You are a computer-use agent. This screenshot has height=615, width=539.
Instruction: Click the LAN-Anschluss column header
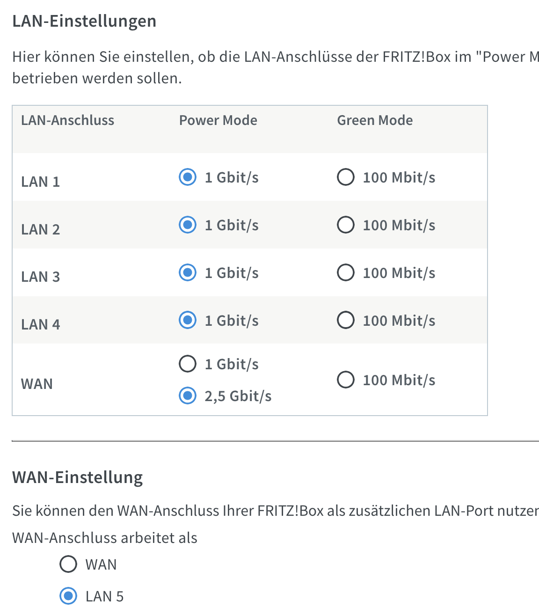coord(67,120)
